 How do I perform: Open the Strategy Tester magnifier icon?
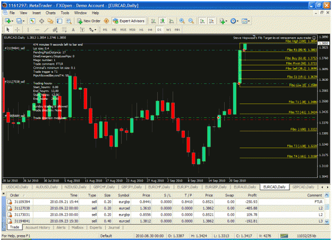[69, 21]
